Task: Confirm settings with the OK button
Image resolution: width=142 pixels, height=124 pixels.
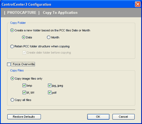Action: point(98,117)
